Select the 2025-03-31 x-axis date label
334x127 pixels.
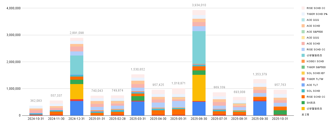point(138,119)
